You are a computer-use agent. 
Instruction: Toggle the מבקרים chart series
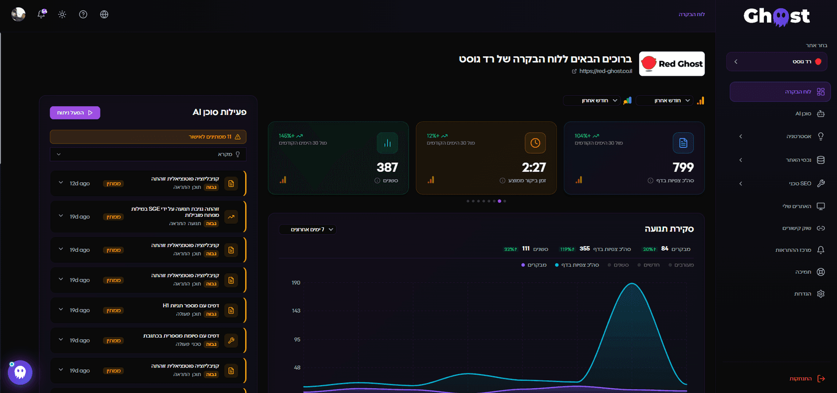point(534,265)
